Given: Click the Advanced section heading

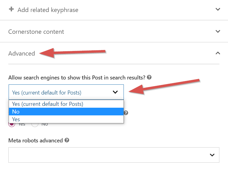Looking at the screenshot, I should coord(22,53).
